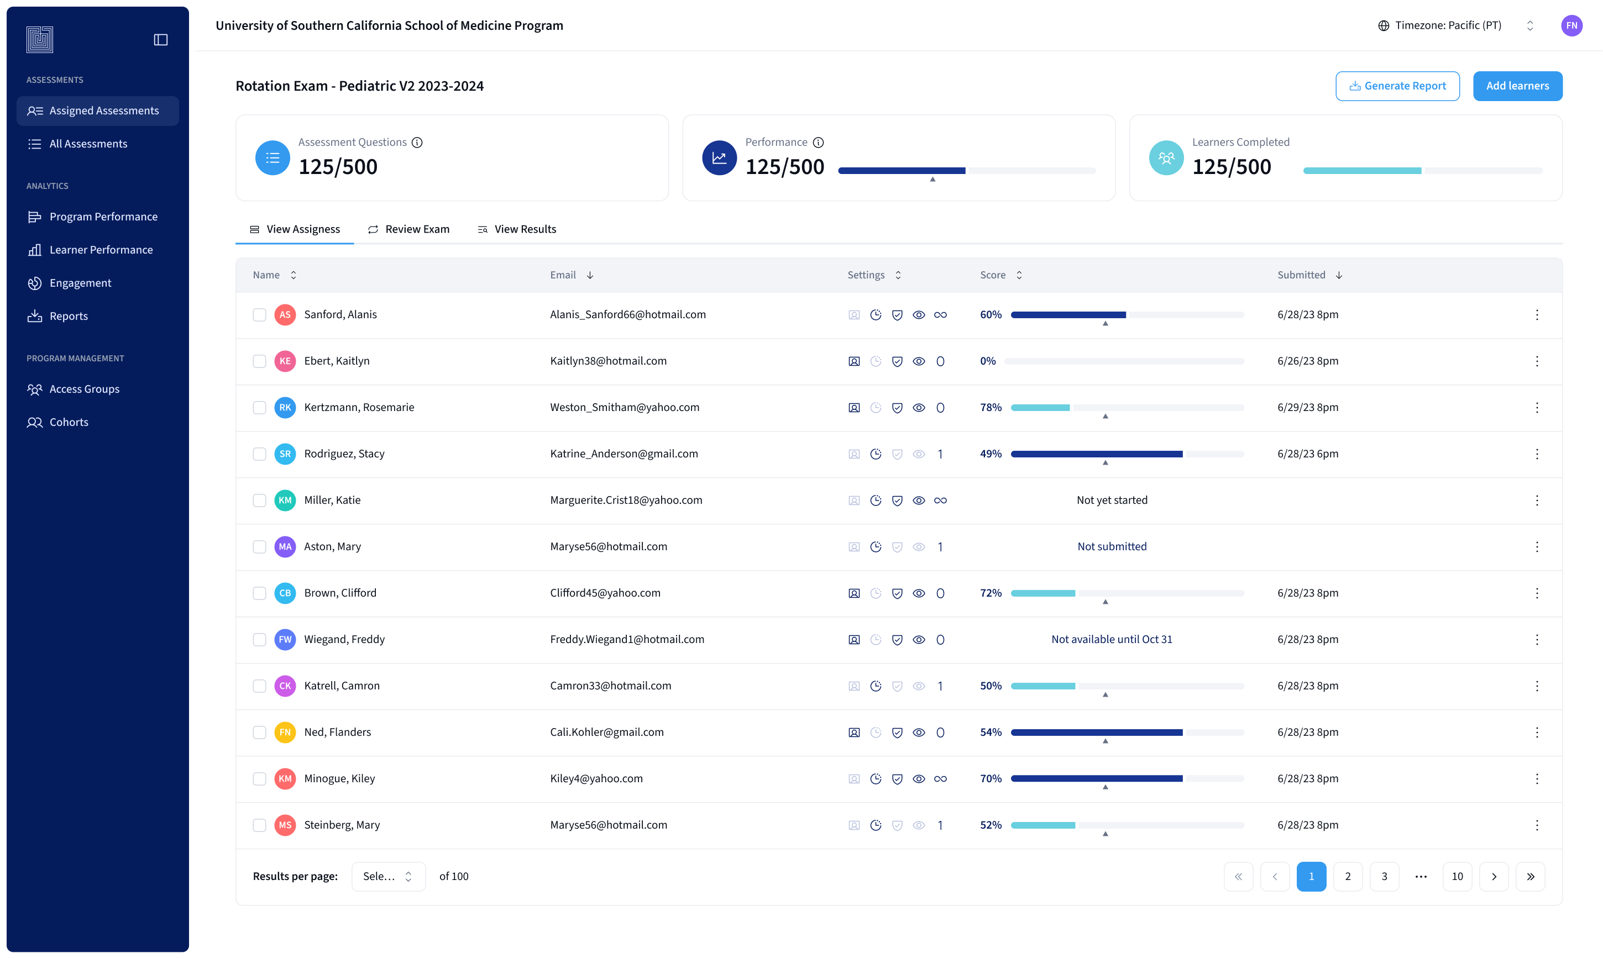1603x959 pixels.
Task: Click Assessment Questions info icon
Action: 417,142
